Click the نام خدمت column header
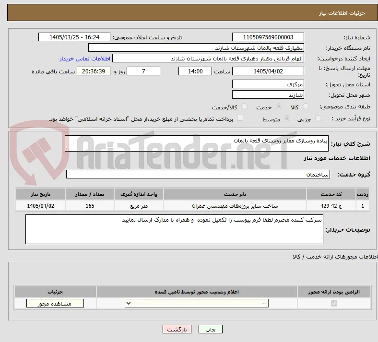This screenshot has width=378, height=342. pos(235,194)
